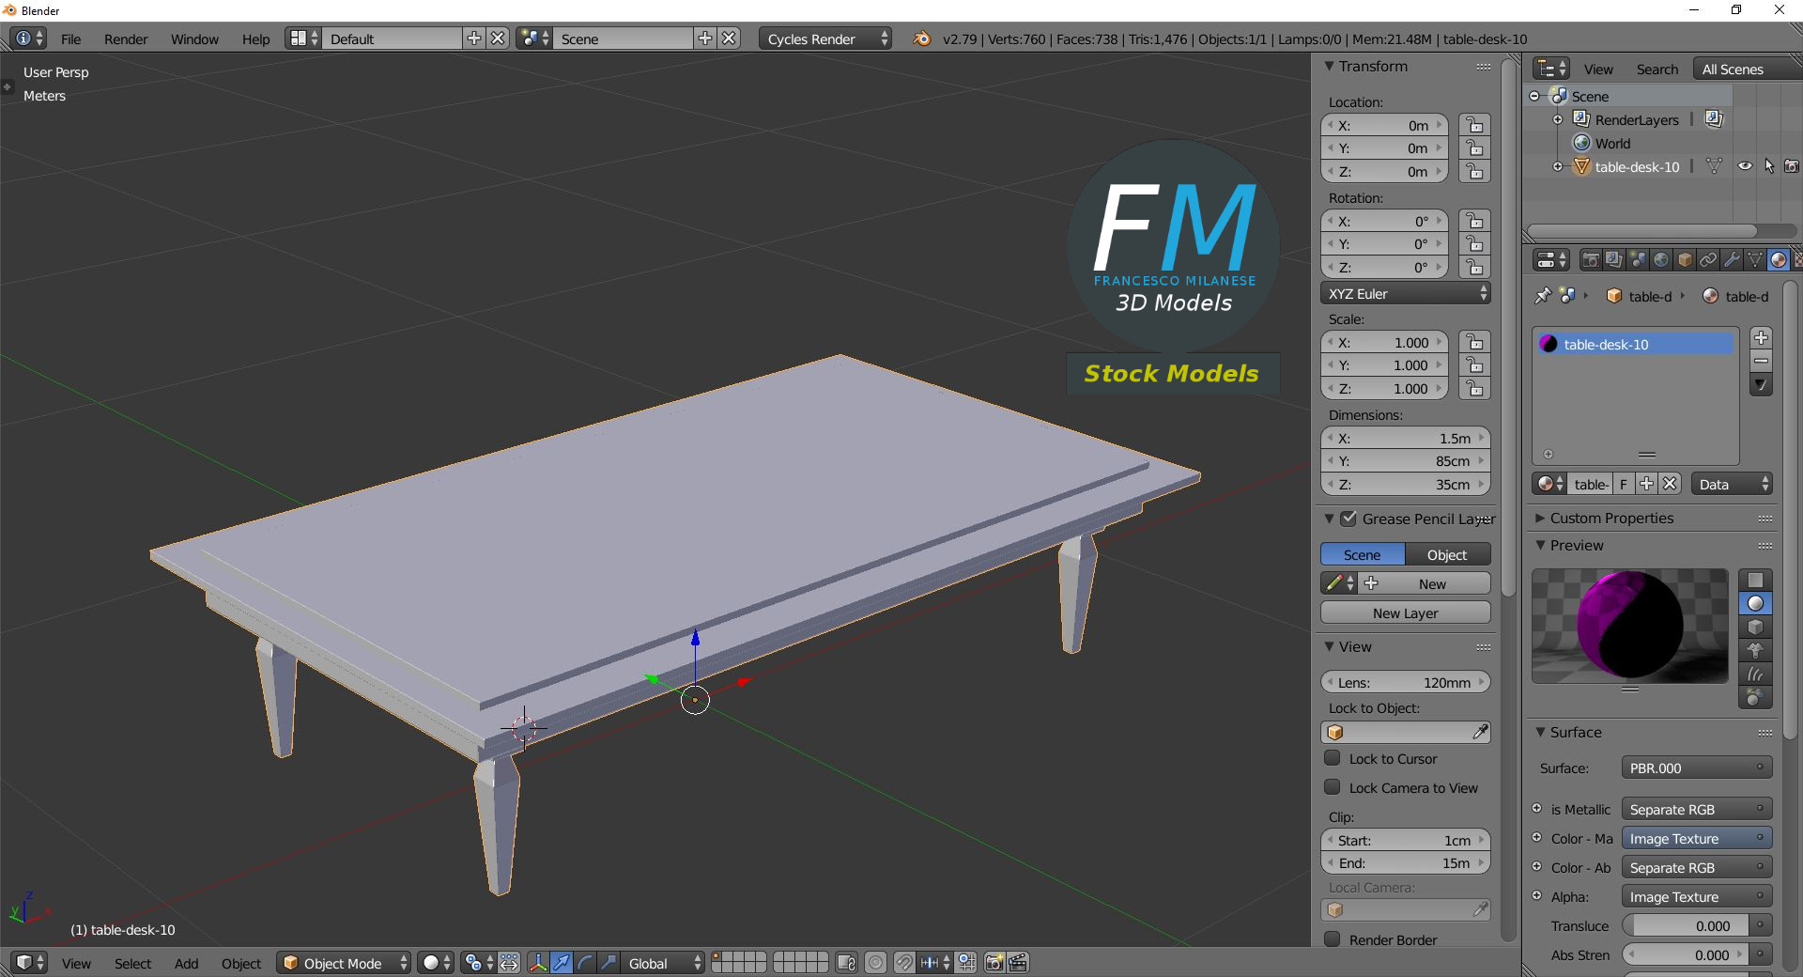This screenshot has width=1803, height=977.
Task: Select the World properties icon
Action: pyautogui.click(x=1662, y=260)
